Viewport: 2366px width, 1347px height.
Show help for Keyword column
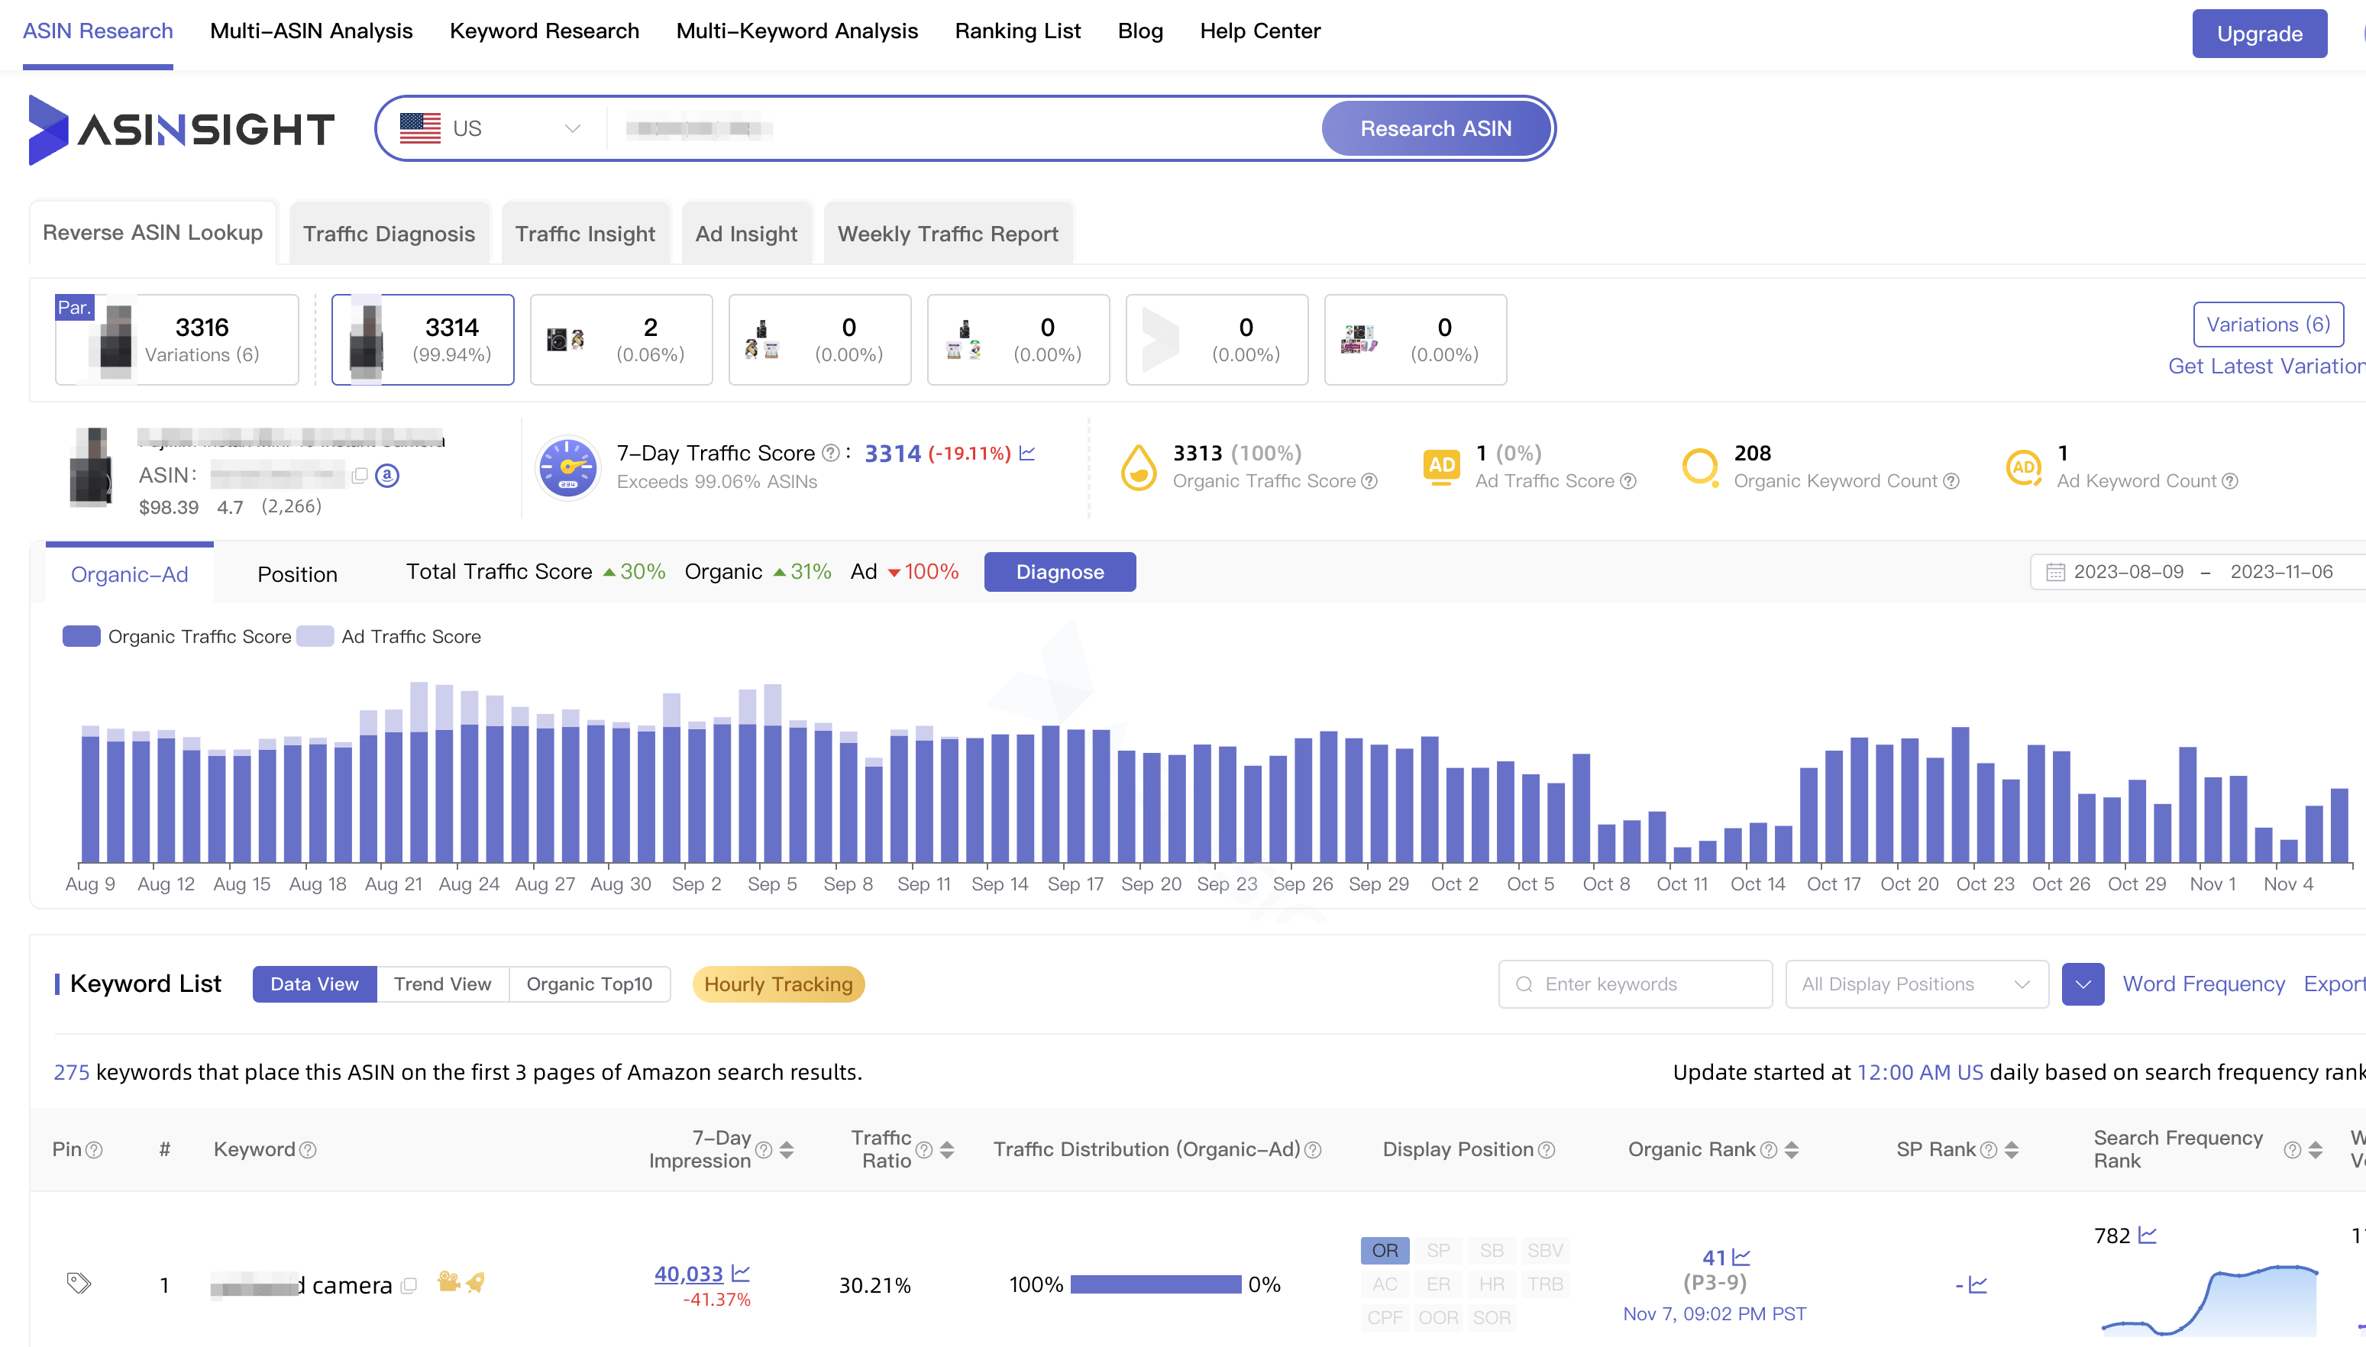coord(308,1150)
